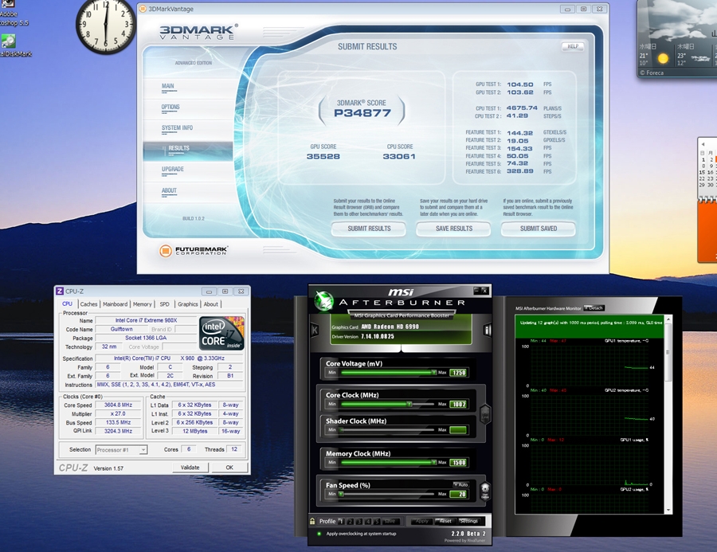Viewport: 717px width, 552px height.
Task: Click the SAVE RESULTS button
Action: [453, 229]
